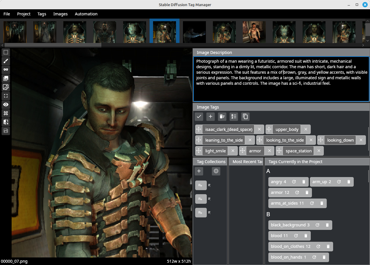370x265 pixels.
Task: Sort tags alphabetically with A-Z icon
Action: pos(234,117)
